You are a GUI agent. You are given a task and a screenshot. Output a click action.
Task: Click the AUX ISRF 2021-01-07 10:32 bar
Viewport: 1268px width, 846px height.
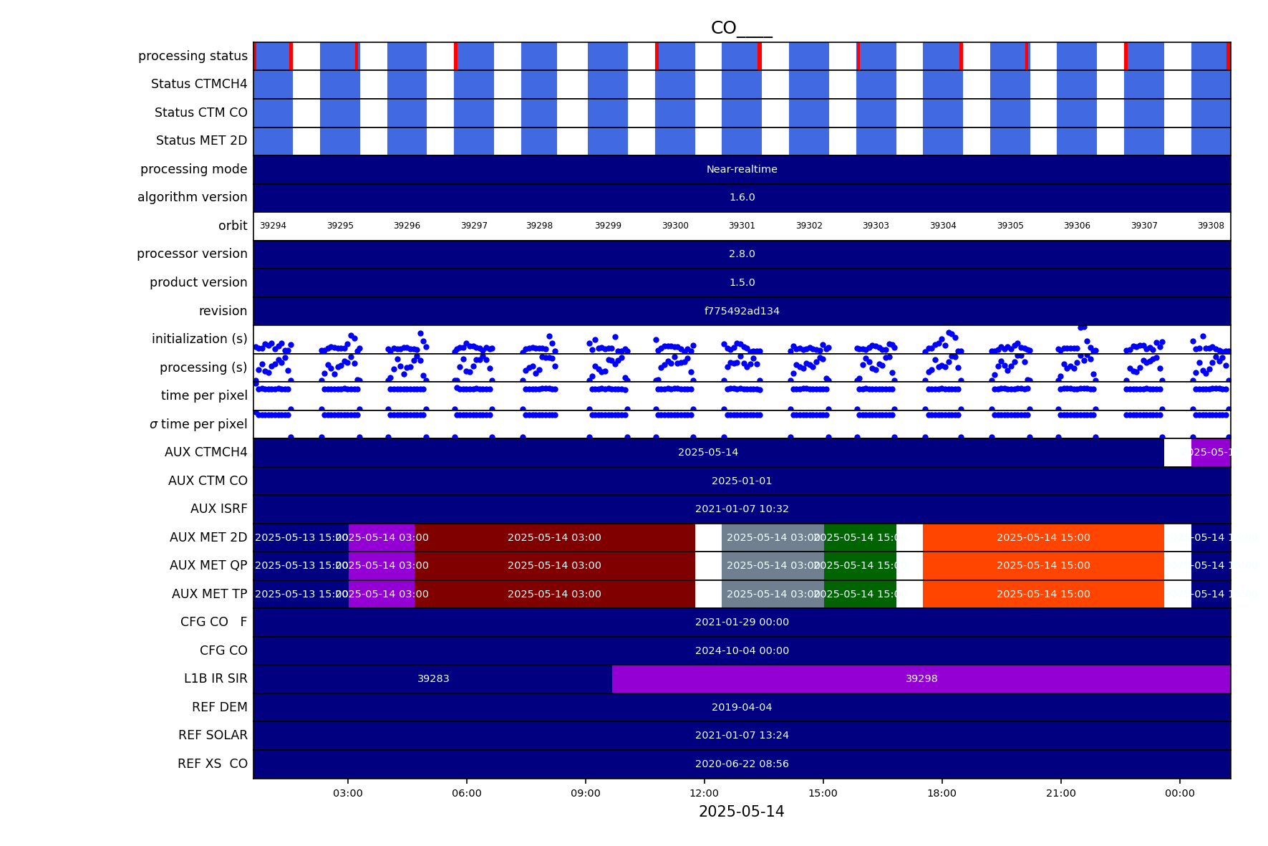click(742, 509)
